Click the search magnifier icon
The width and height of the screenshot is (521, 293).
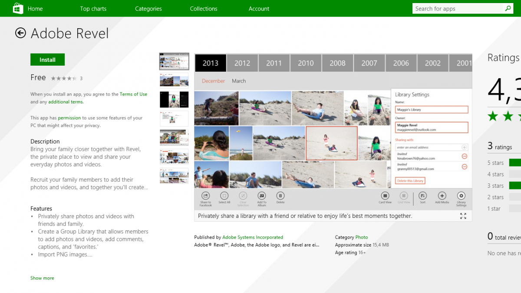[x=508, y=8]
